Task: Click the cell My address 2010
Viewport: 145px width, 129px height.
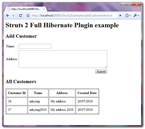Action: point(62,110)
